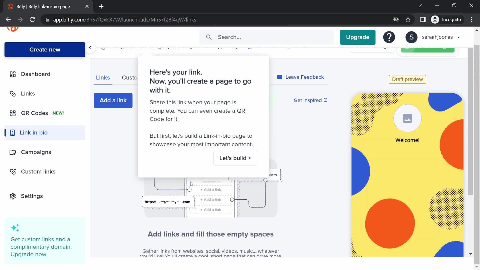Click the Let's build button
This screenshot has height=270, width=480.
(235, 158)
